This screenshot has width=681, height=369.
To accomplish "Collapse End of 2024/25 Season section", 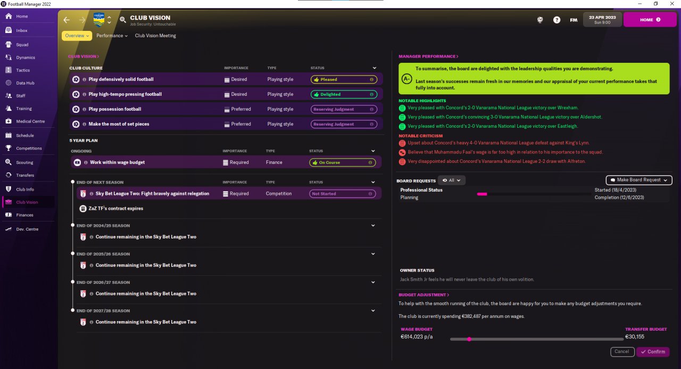I will 374,226.
